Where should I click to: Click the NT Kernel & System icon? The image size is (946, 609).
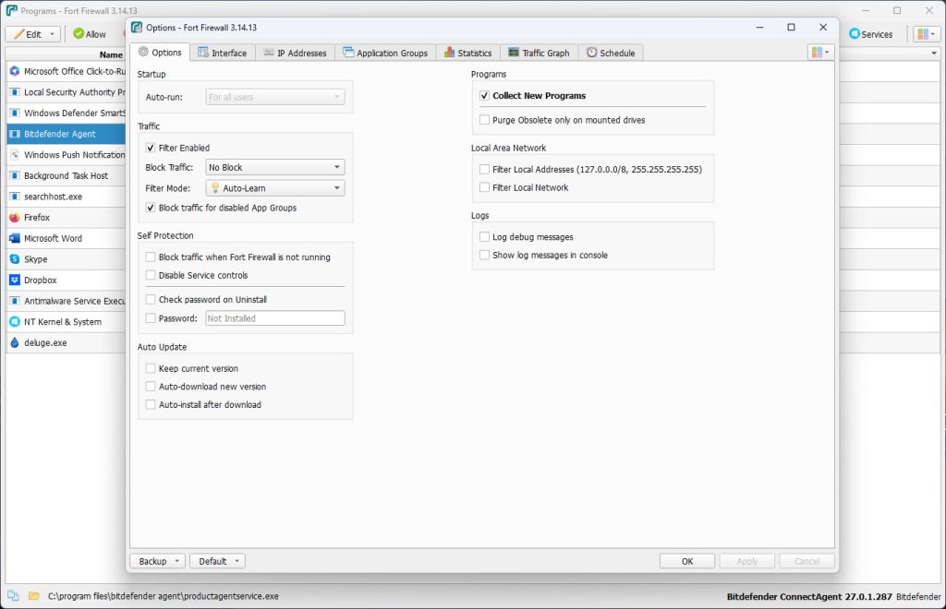(15, 322)
